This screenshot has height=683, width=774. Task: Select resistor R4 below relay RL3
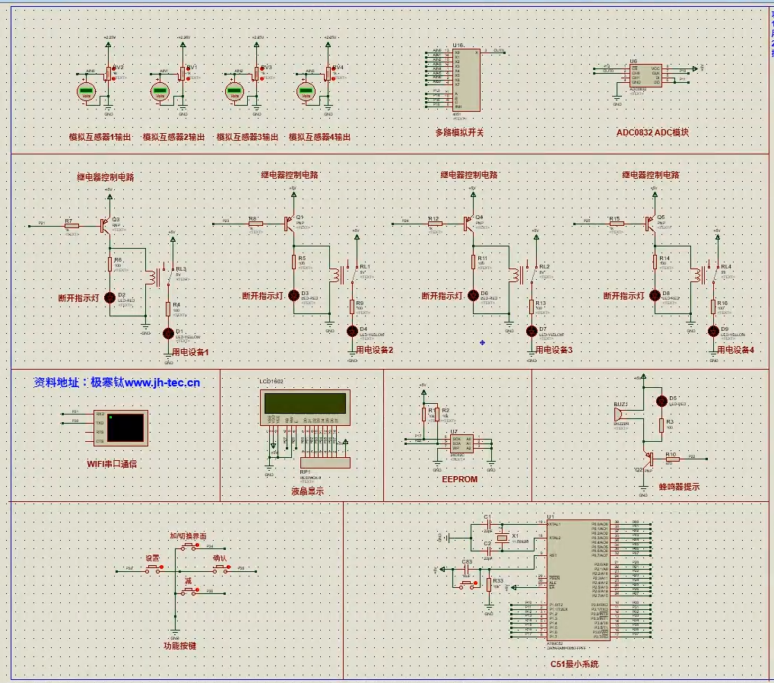coord(168,309)
